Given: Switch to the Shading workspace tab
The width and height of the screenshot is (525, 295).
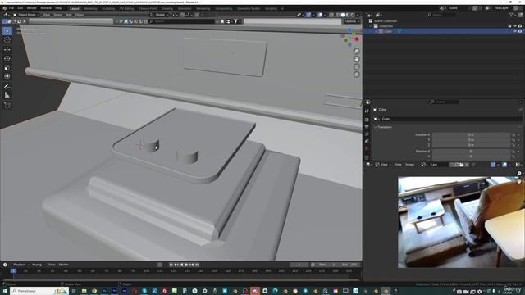Looking at the screenshot, I should 167,9.
